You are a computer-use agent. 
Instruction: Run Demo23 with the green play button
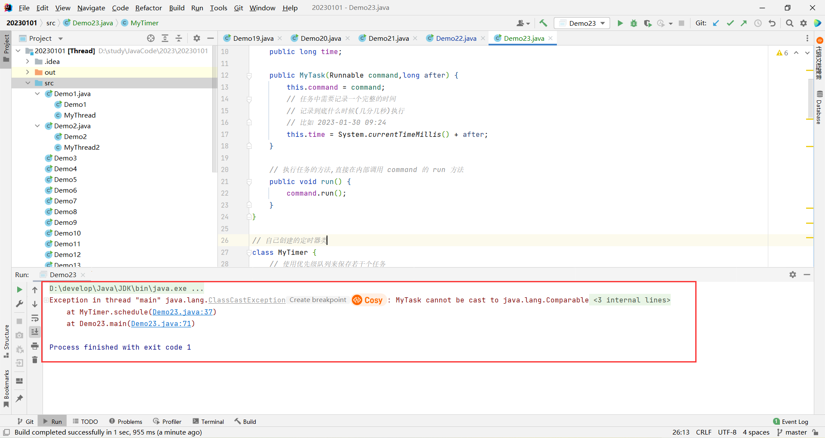pos(620,23)
